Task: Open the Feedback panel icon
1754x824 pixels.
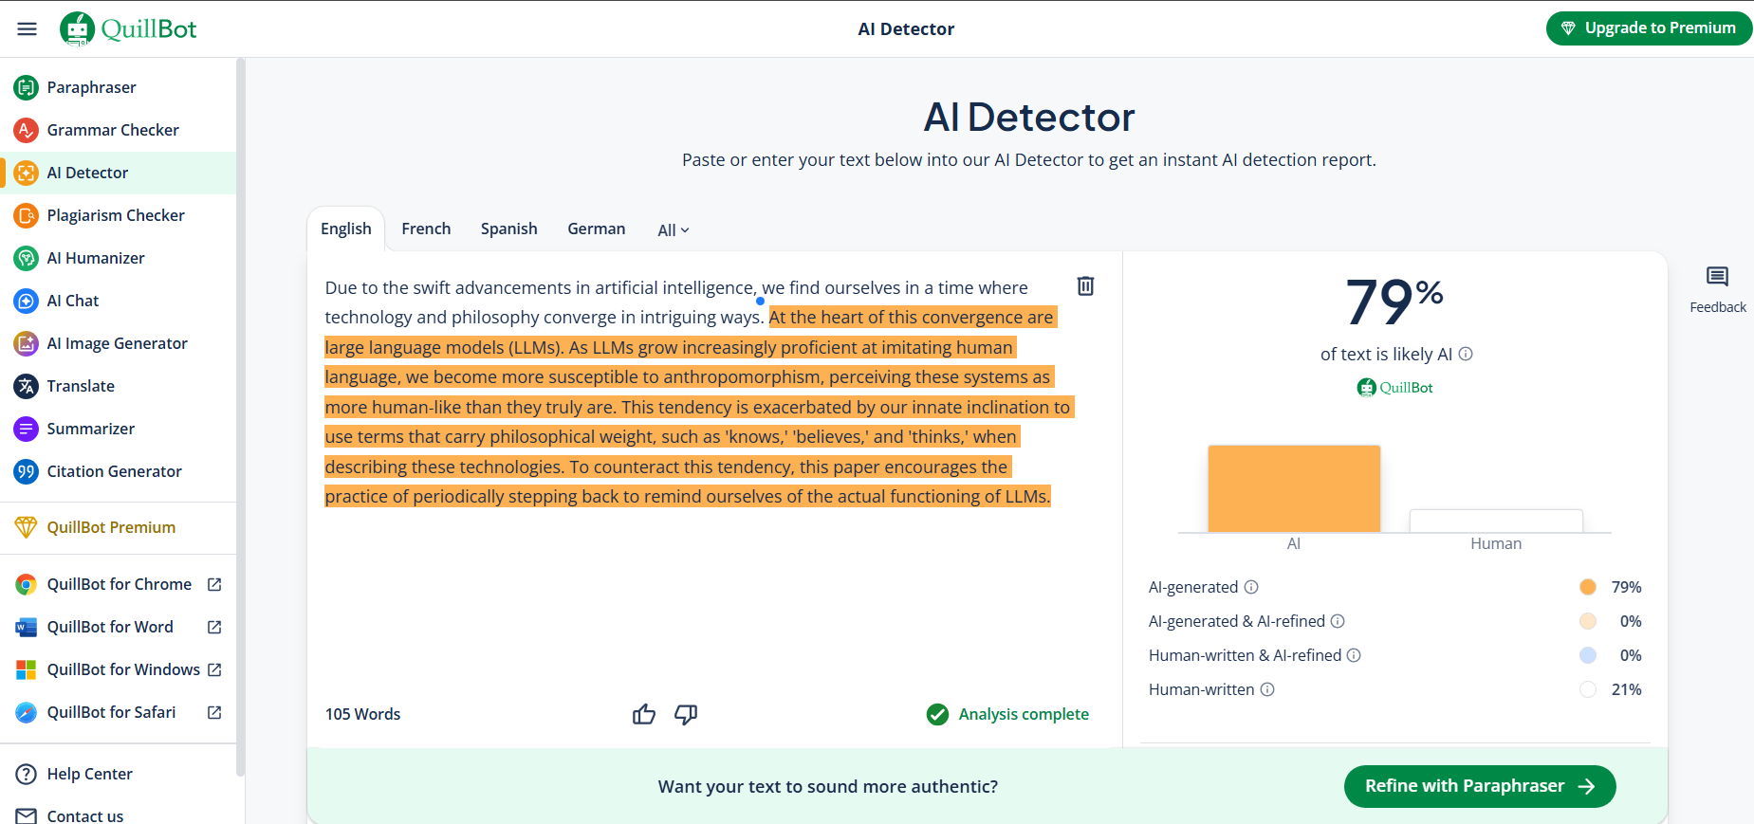Action: pos(1717,277)
